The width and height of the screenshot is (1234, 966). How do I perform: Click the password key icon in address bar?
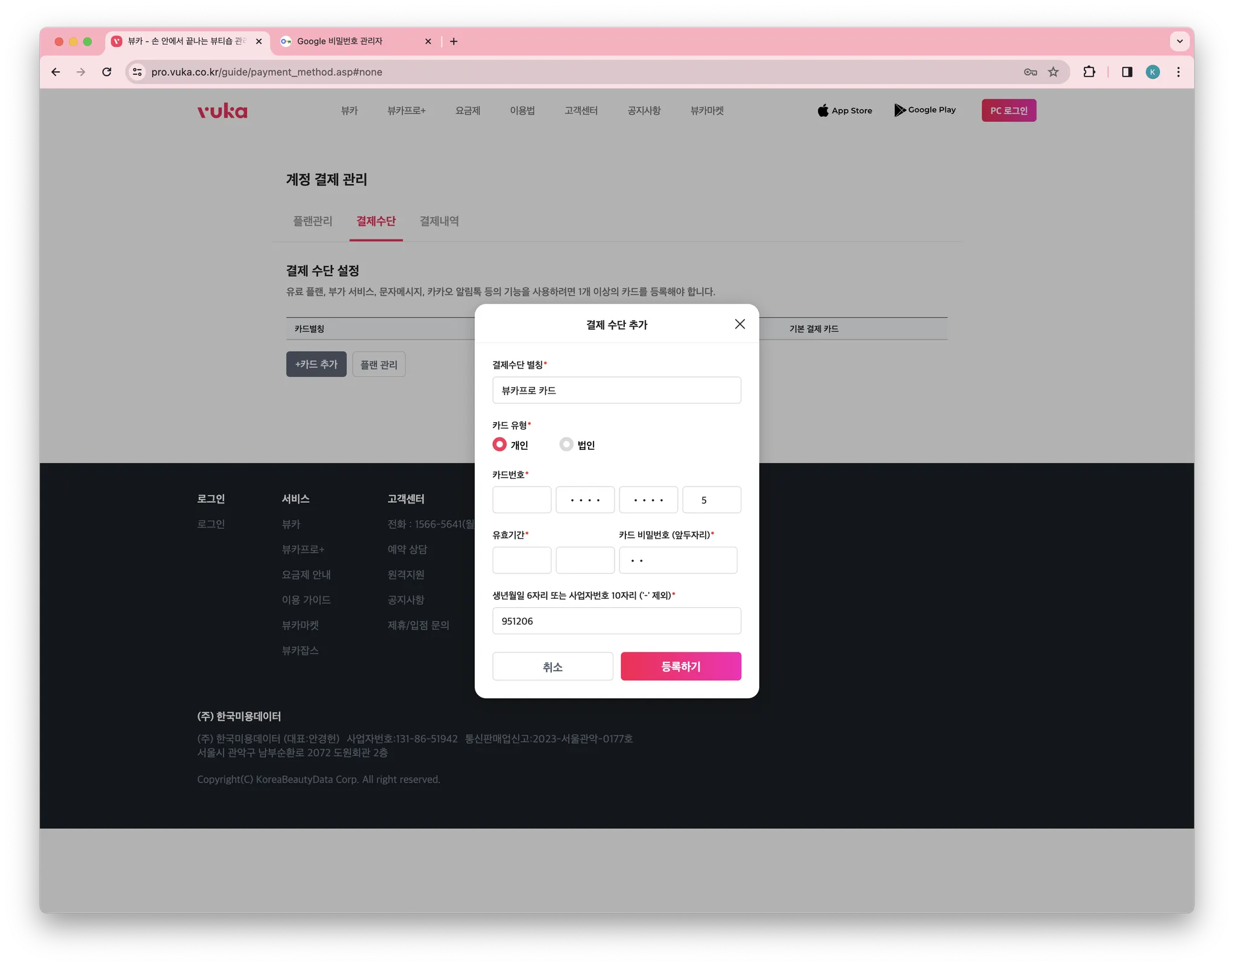coord(1030,72)
